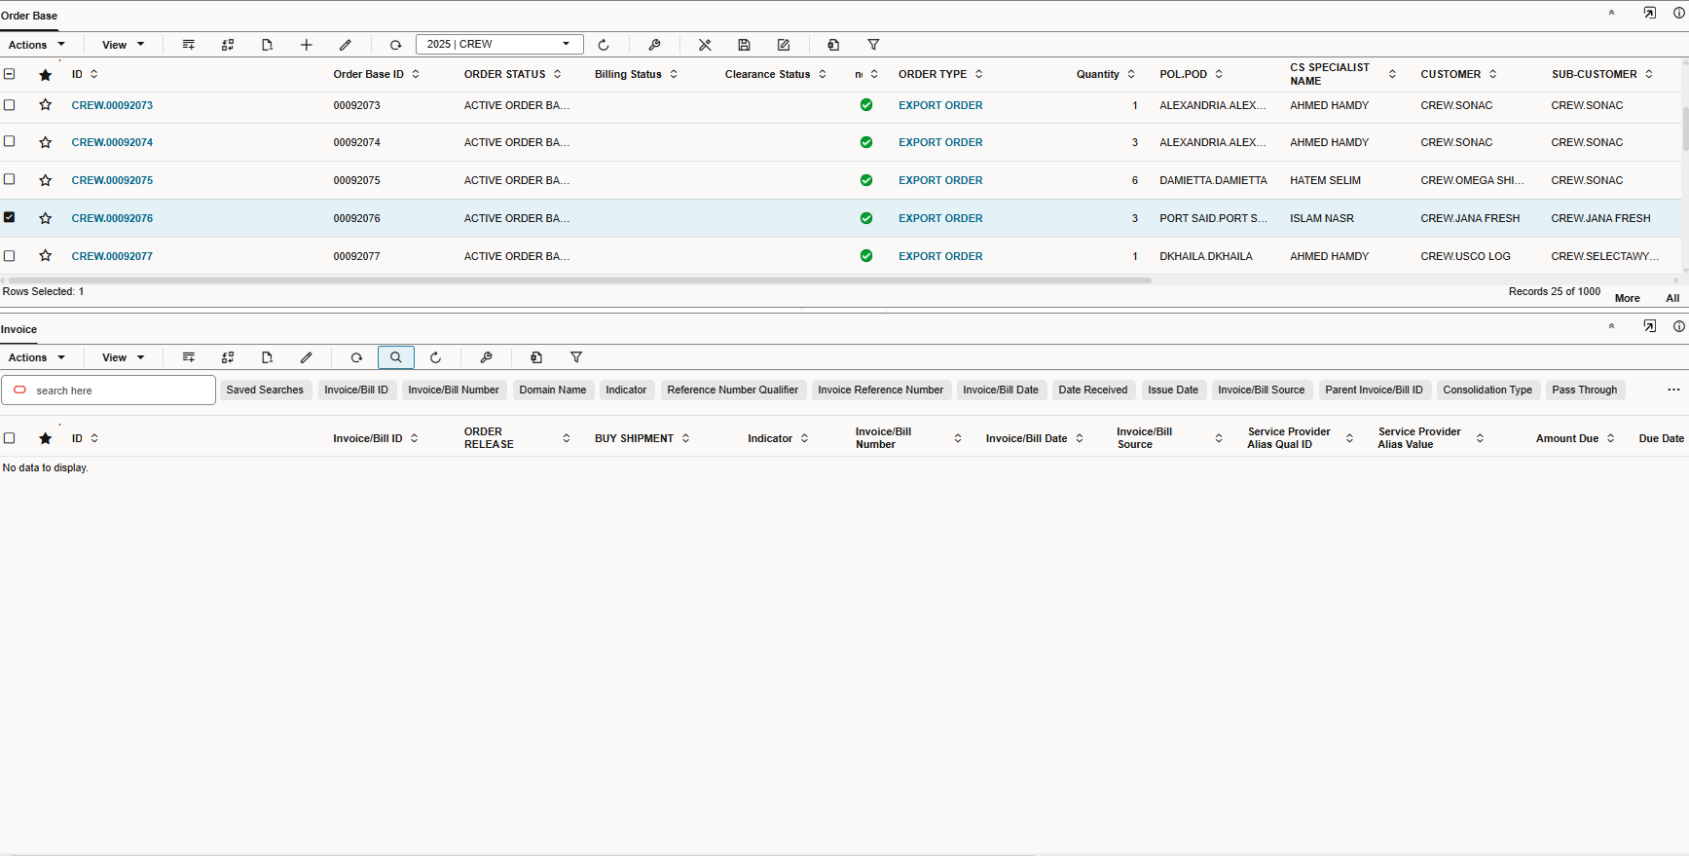The image size is (1689, 856).
Task: Open the View dropdown in Invoice toolbar
Action: pos(124,357)
